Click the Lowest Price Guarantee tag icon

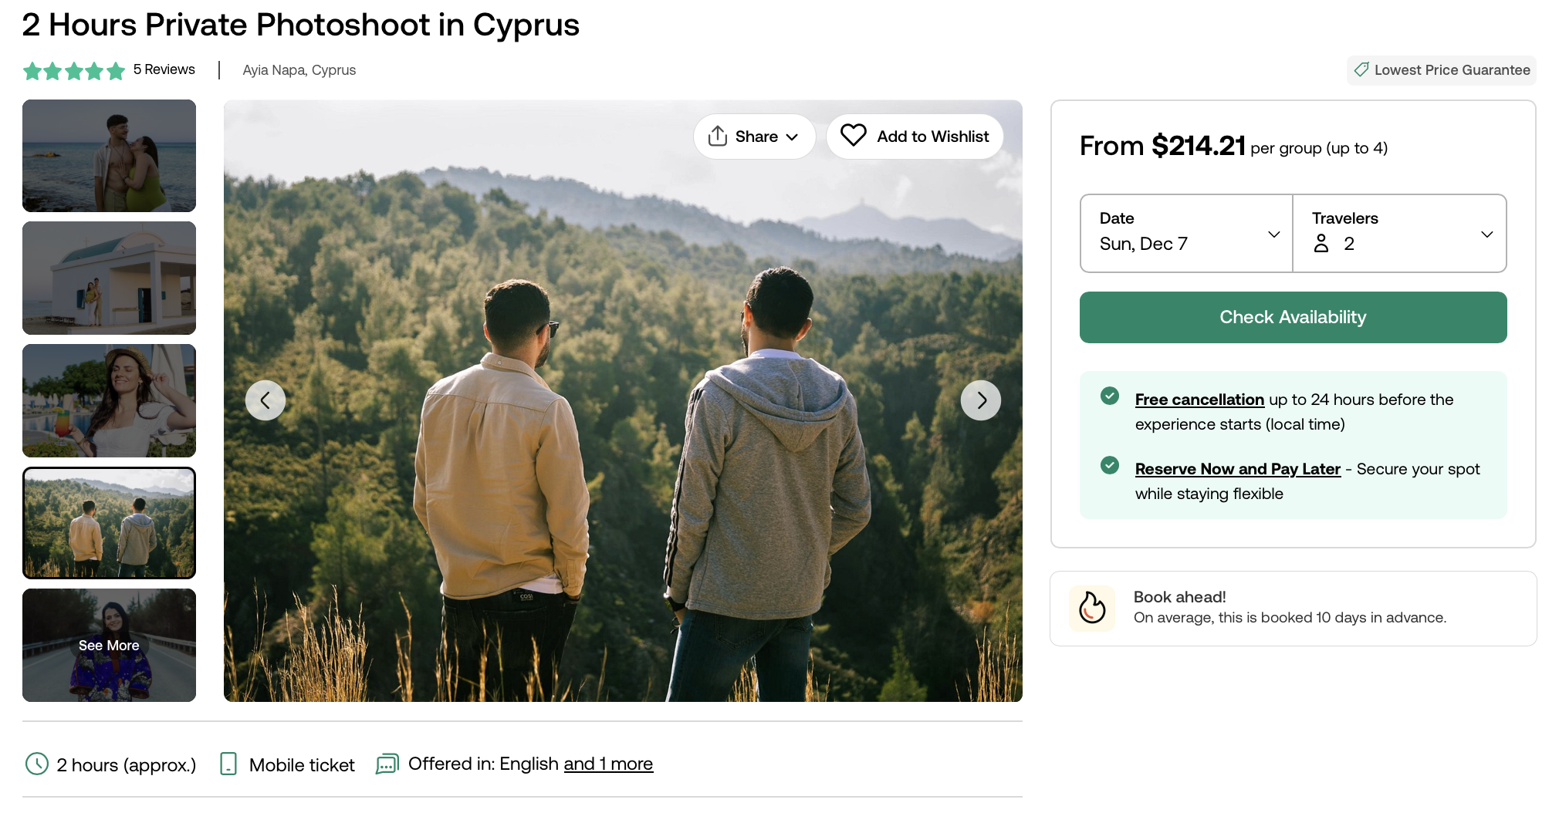coord(1361,69)
